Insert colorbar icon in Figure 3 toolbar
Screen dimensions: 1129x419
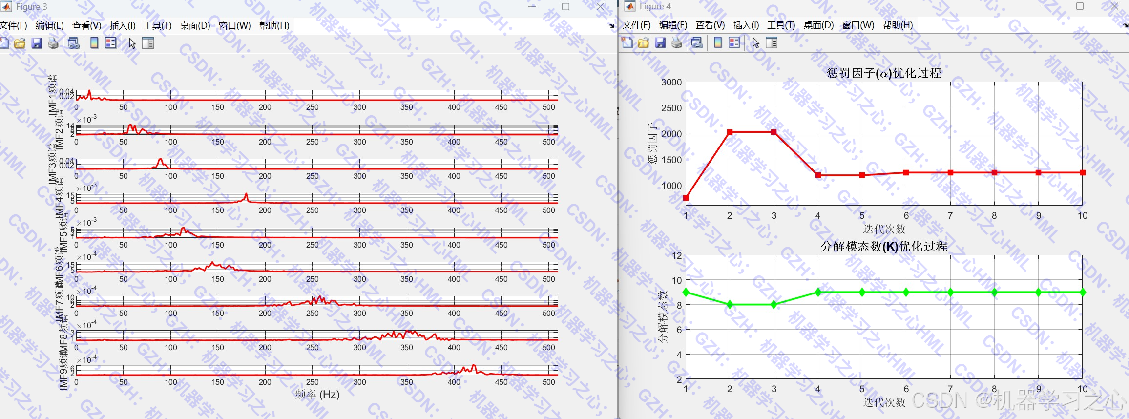pyautogui.click(x=94, y=43)
